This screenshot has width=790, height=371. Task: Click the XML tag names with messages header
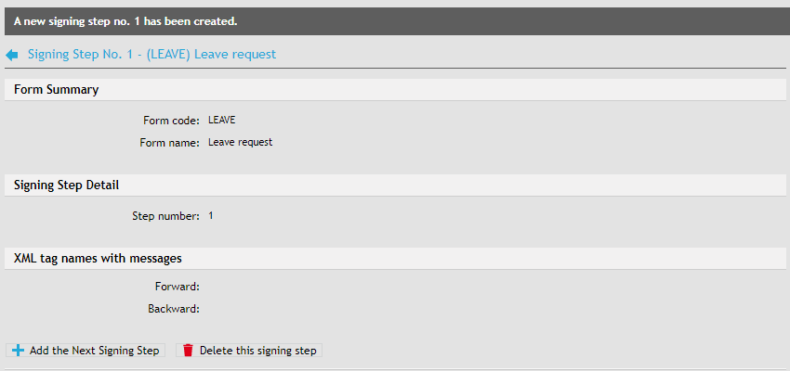pyautogui.click(x=98, y=258)
